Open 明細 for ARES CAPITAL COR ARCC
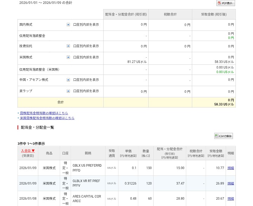Viewport: 253px width, 206px height. point(231,199)
